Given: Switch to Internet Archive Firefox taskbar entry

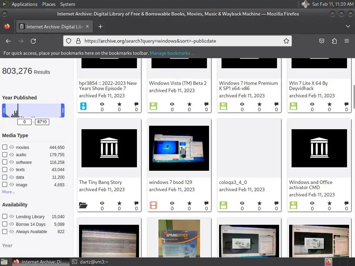Looking at the screenshot, I should (40, 262).
